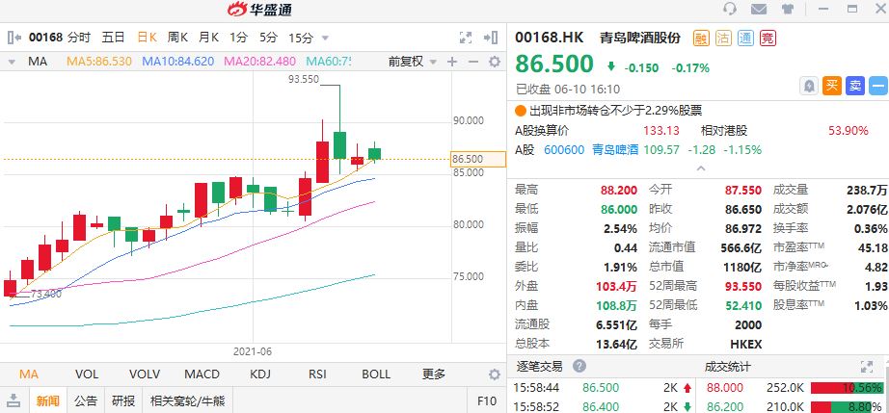
Task: Click the 竞 auction tag icon
Action: point(768,39)
